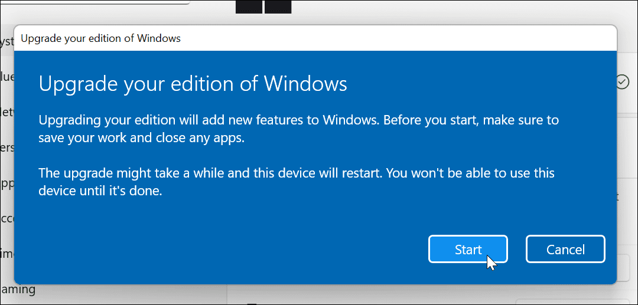
Task: Go to the Network & internet sidebar item
Action: point(6,111)
